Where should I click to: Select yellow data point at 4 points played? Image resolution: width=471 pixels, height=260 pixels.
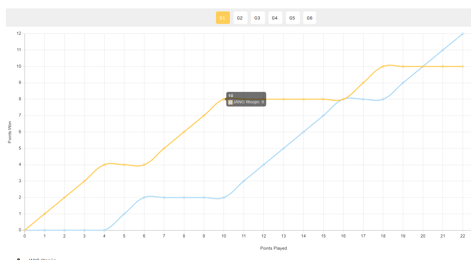tap(104, 165)
